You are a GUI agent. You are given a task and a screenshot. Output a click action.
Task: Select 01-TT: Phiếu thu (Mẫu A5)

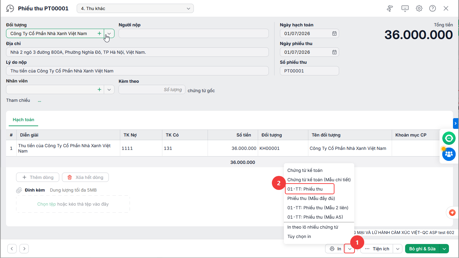(x=319, y=217)
